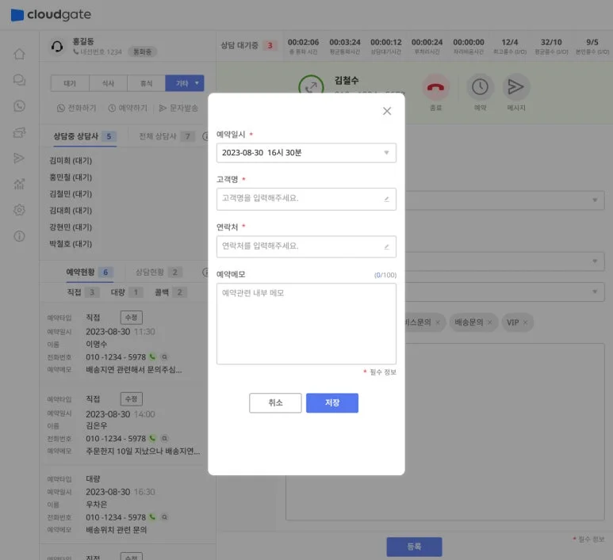Click search icon beside 이명수 phone number

[x=165, y=356]
